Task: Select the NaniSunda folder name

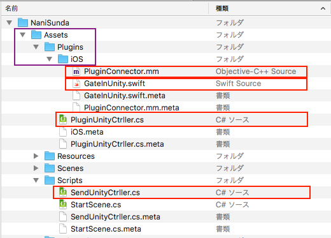Action: 50,23
